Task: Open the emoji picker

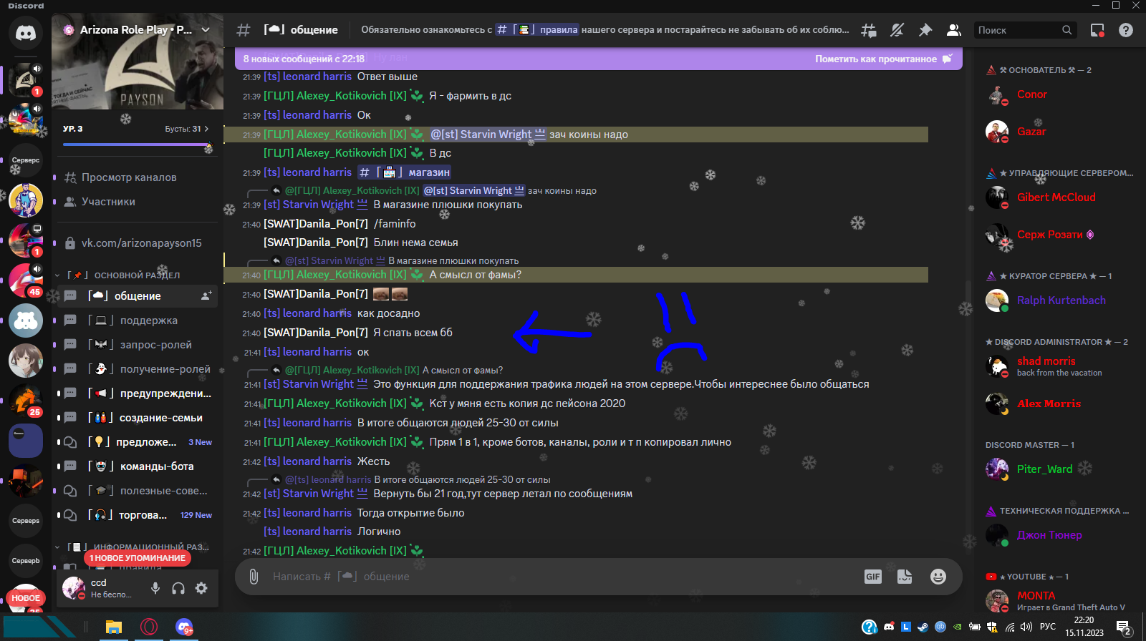Action: [938, 577]
